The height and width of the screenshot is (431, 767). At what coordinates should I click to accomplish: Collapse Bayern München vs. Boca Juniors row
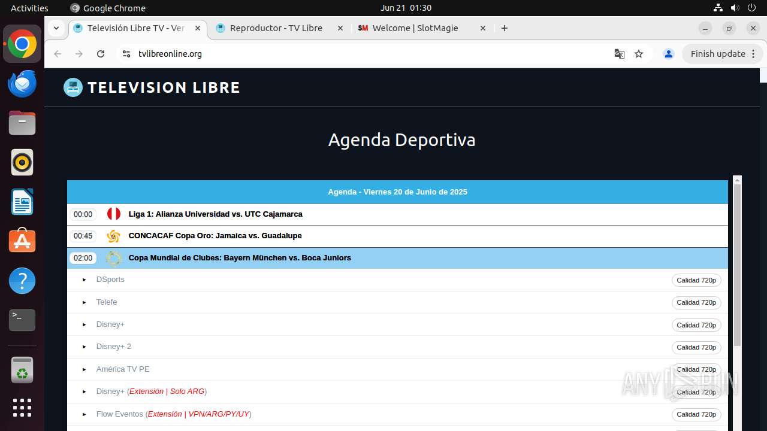[x=397, y=258]
